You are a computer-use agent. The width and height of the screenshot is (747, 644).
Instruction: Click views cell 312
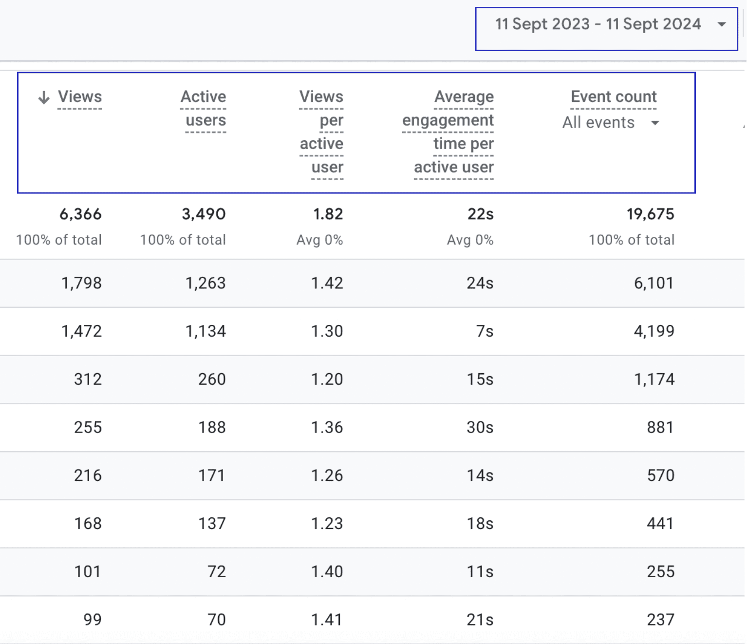(x=88, y=379)
